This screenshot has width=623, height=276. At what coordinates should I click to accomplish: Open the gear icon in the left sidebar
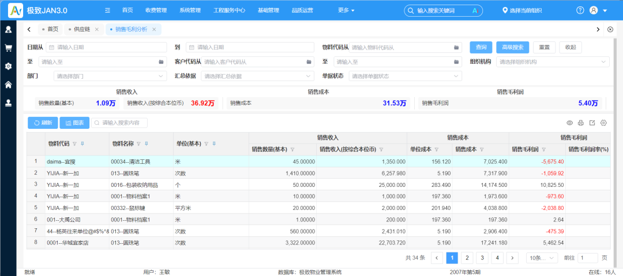8,66
